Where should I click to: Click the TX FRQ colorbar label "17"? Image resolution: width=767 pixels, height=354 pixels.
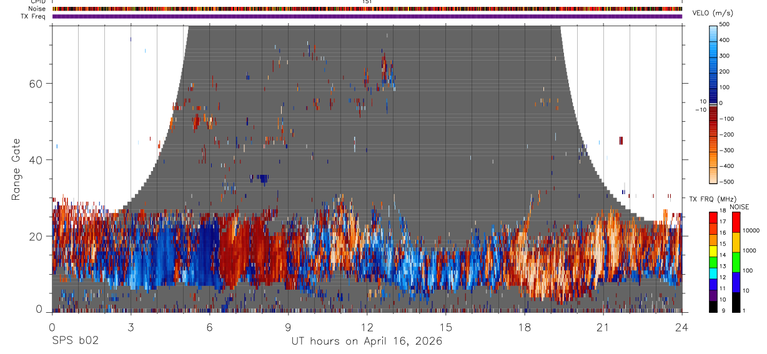click(x=722, y=222)
